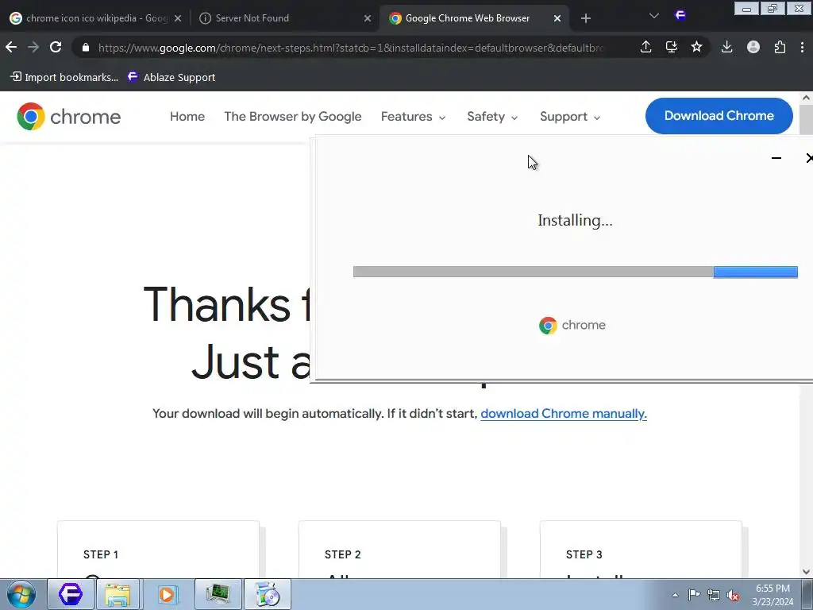The image size is (813, 610).
Task: Click the forward navigation arrow
Action: (33, 47)
